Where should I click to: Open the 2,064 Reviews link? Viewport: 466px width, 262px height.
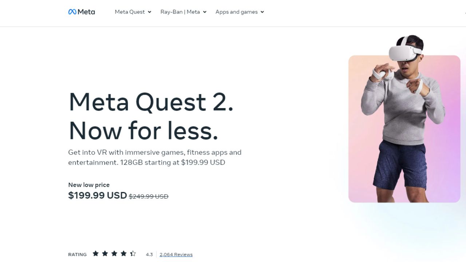pos(176,254)
